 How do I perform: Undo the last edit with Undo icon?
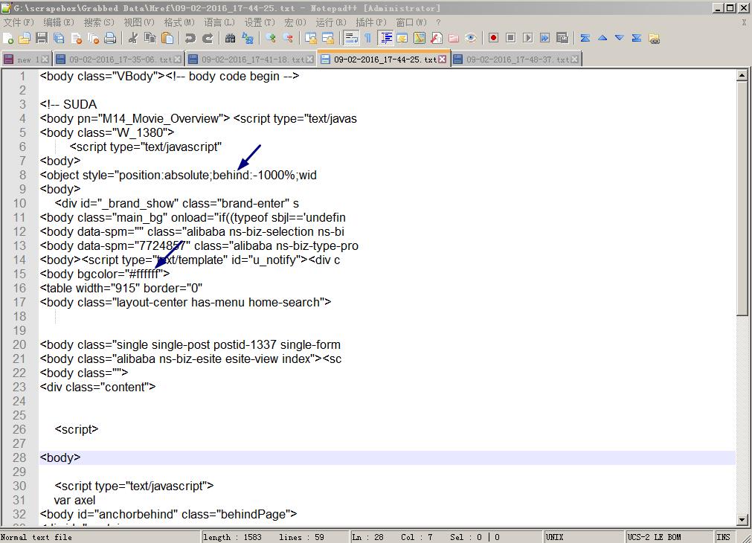[190, 39]
